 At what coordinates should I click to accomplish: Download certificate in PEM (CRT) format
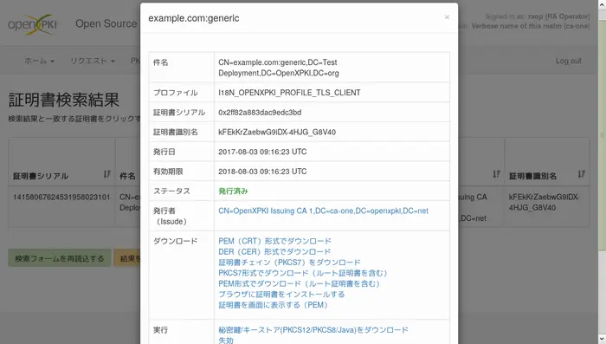click(x=274, y=241)
